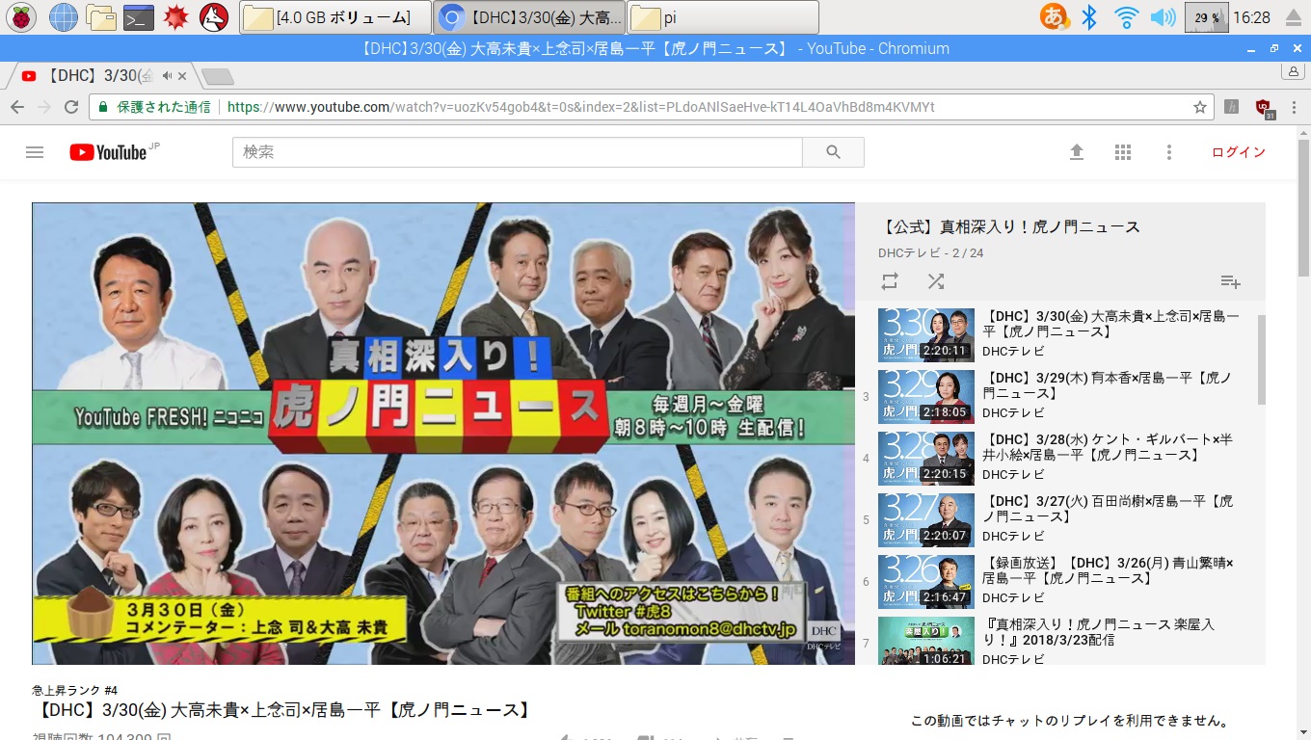
Task: Switch to the pi folder window
Action: (723, 17)
